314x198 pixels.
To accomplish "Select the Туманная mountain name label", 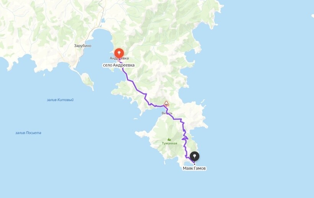I will (x=169, y=143).
